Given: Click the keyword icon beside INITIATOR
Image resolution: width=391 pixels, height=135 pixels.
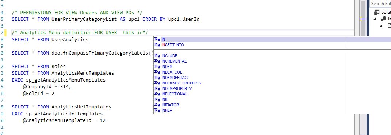Looking at the screenshot, I should (x=157, y=105).
